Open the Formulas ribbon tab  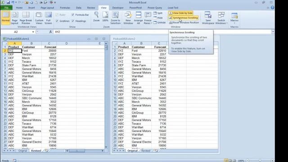[65, 8]
